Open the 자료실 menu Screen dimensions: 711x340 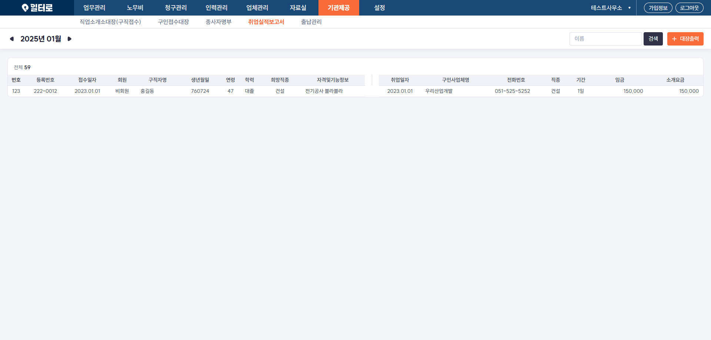point(298,8)
